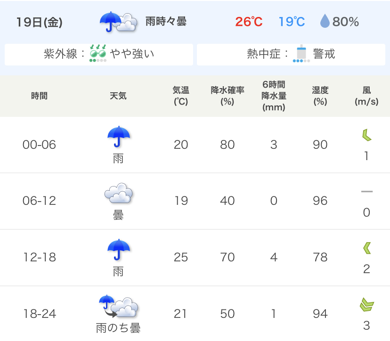Select the 紫外線 やや強い panel
Screen dimensions: 390x341
tap(99, 55)
